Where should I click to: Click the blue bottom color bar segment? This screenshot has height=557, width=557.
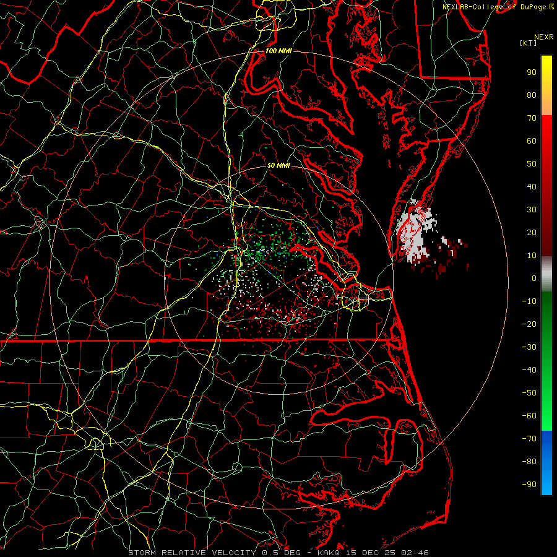tap(546, 462)
